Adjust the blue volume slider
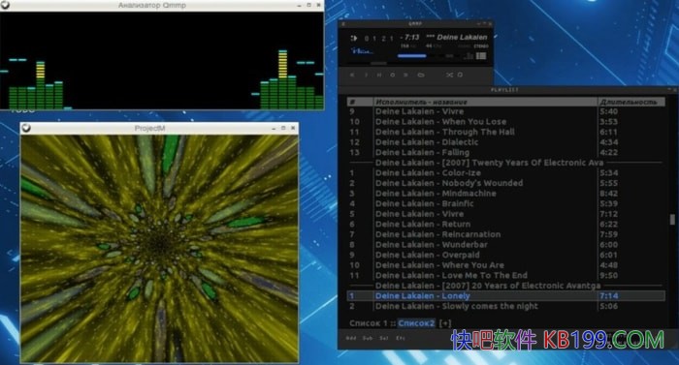Image resolution: width=679 pixels, height=365 pixels. (x=412, y=56)
